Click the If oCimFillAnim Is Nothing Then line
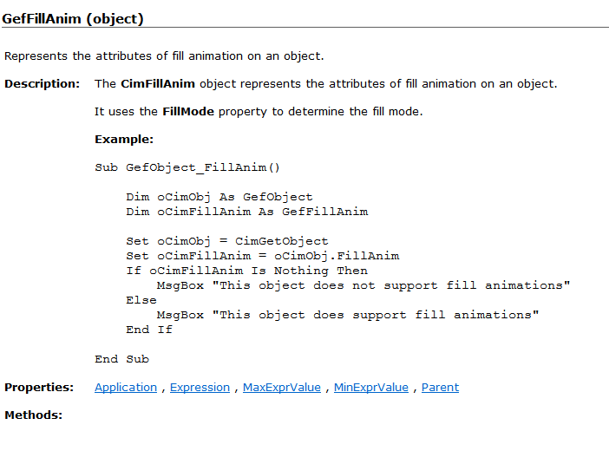This screenshot has width=609, height=451. [246, 271]
